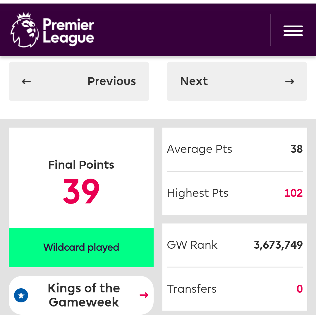Click the left arrow on Previous button
The width and height of the screenshot is (316, 315).
point(26,82)
